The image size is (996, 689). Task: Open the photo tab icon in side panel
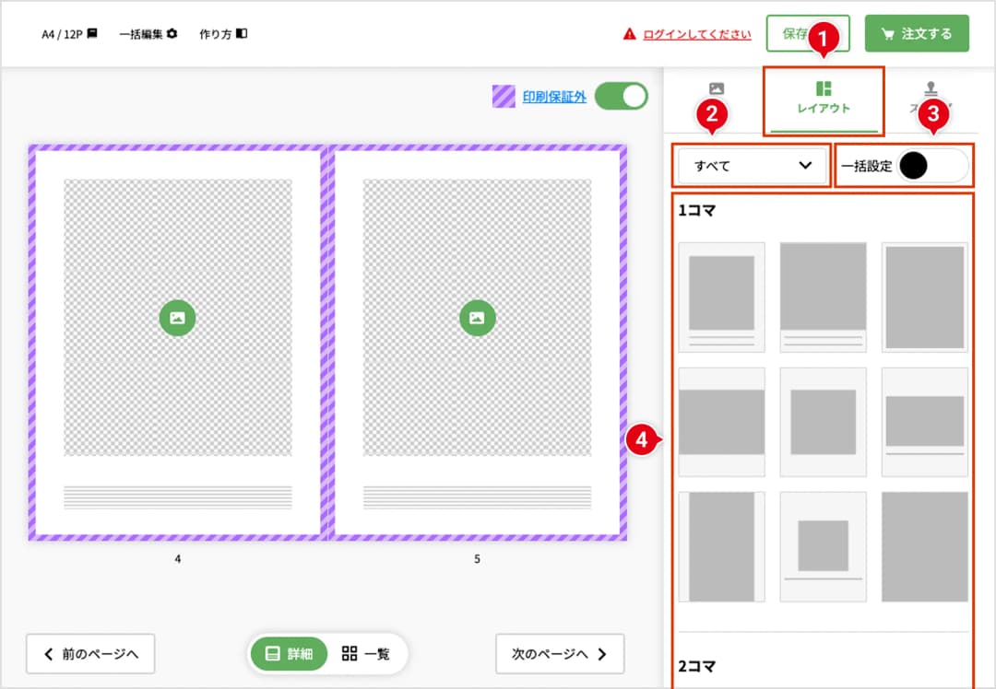[716, 89]
